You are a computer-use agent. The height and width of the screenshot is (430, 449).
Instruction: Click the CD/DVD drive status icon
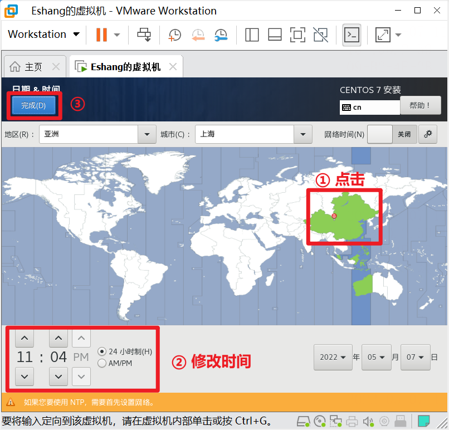(320, 421)
